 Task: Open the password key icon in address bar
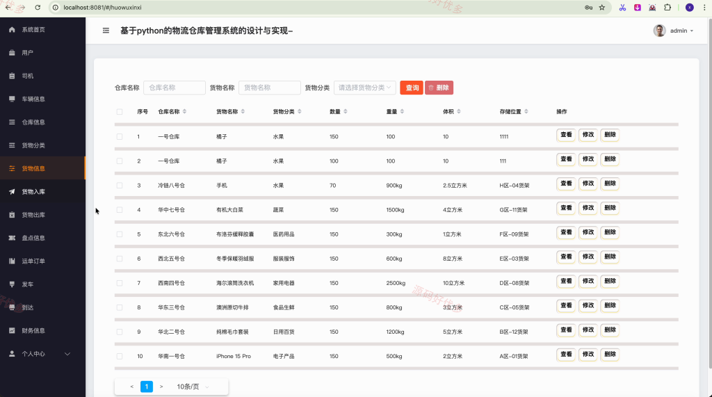click(x=588, y=7)
